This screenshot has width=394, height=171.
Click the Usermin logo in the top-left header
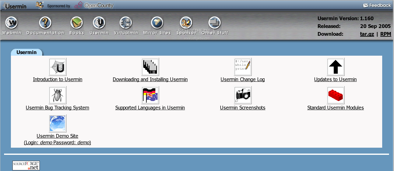(x=15, y=6)
